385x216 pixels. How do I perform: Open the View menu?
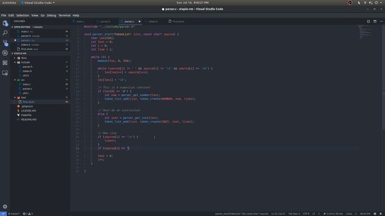tap(35, 16)
